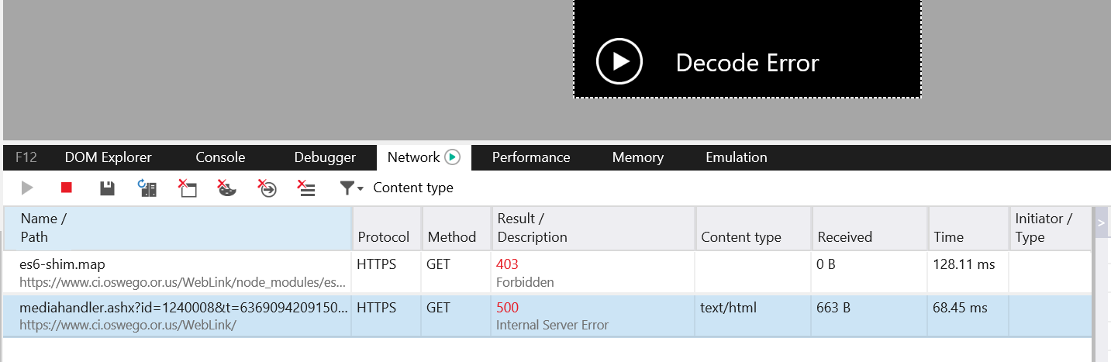Click the red stop profiling session button
The width and height of the screenshot is (1111, 362).
click(67, 188)
